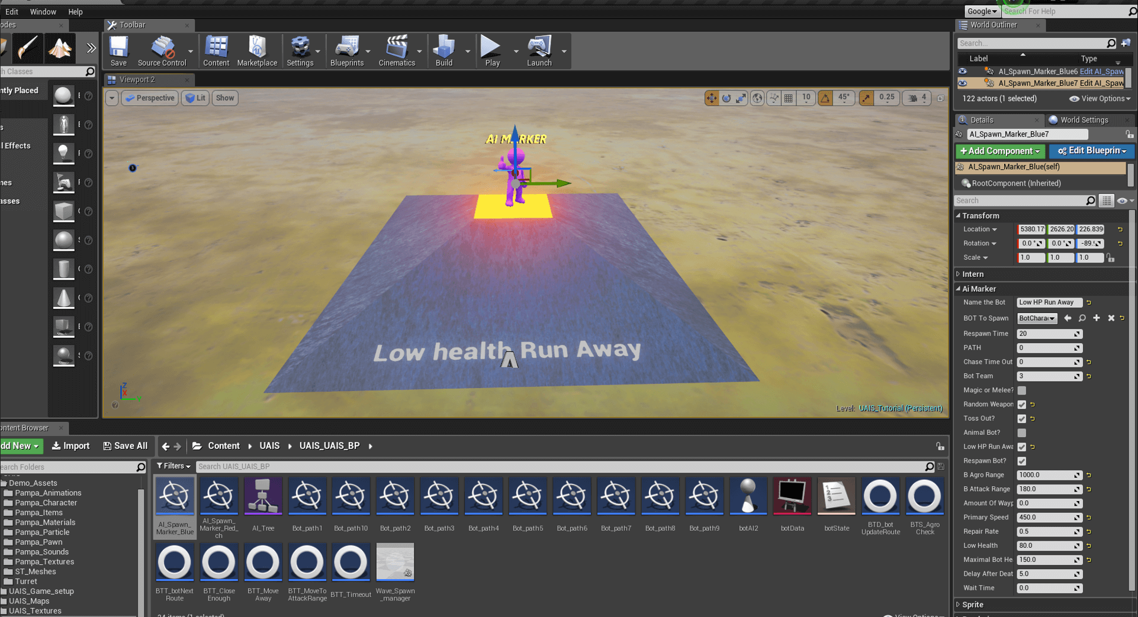Uncheck Low HP Run Away checkbox

(x=1022, y=447)
